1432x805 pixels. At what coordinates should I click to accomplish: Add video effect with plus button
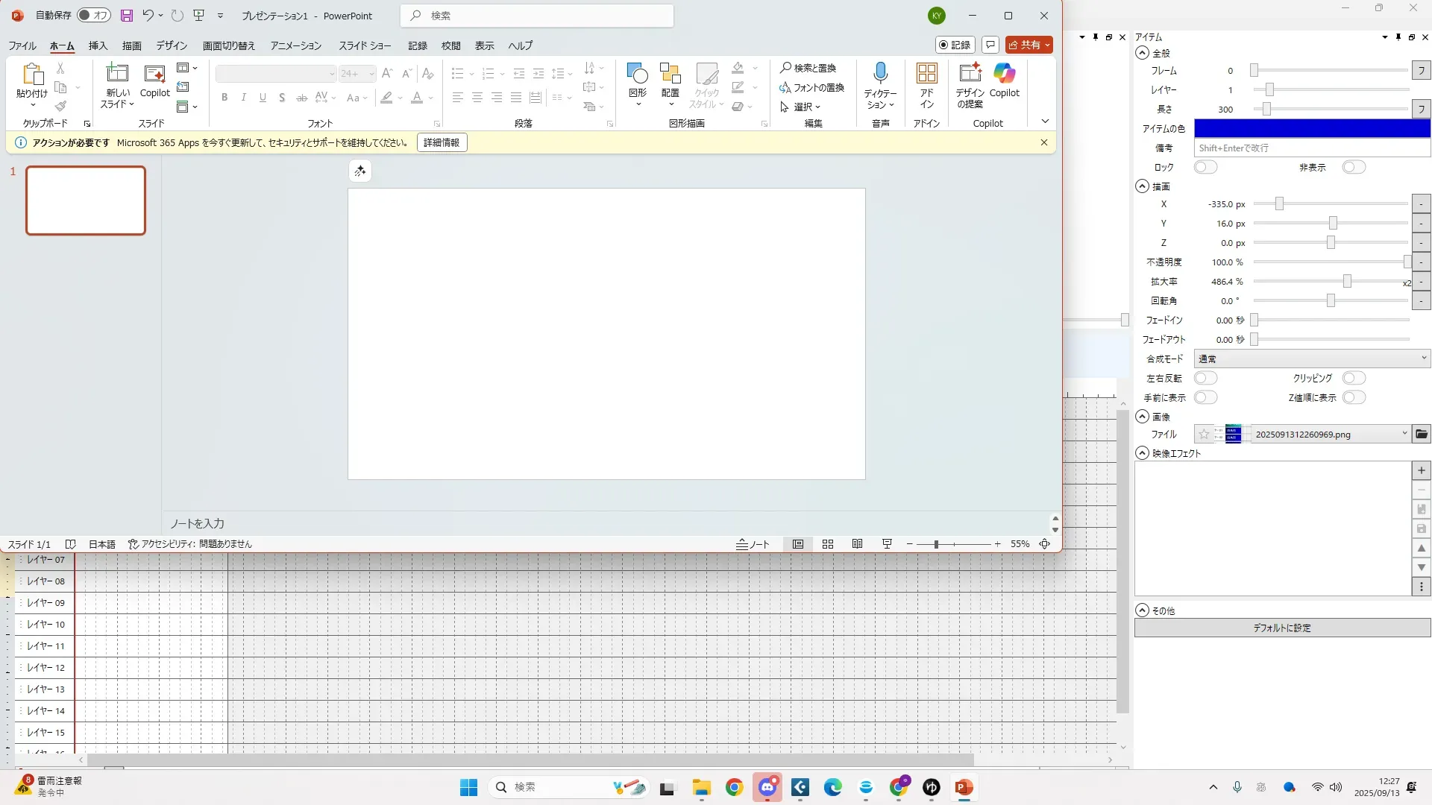click(x=1421, y=470)
